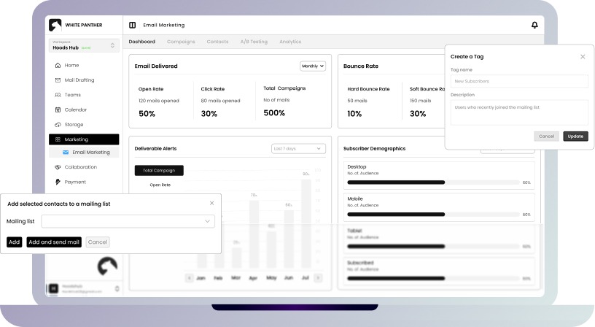
Task: Click the Update button
Action: [x=575, y=136]
